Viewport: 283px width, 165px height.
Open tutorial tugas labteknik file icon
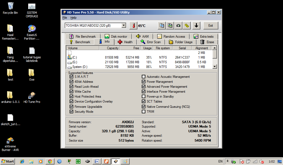[x=32, y=54]
